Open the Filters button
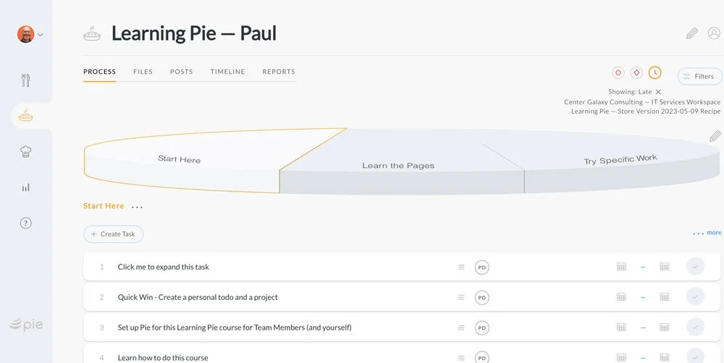Image resolution: width=724 pixels, height=363 pixels. pos(699,76)
